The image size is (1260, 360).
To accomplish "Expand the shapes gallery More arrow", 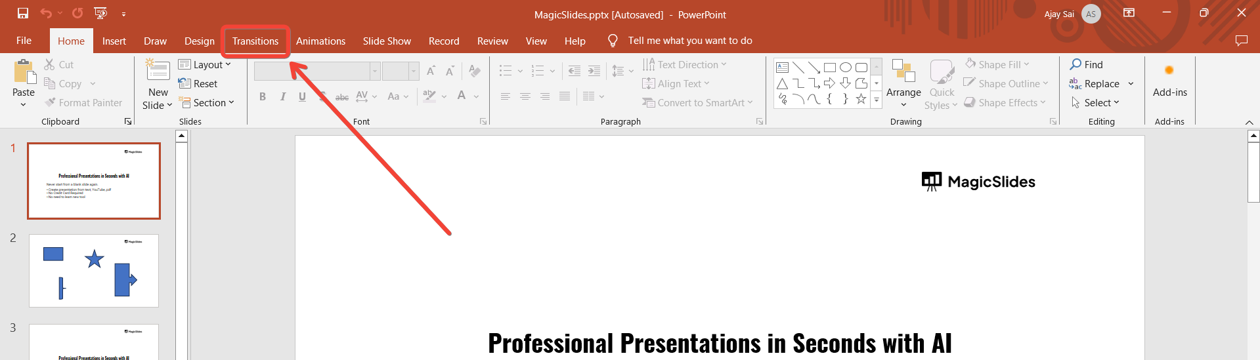I will (877, 100).
